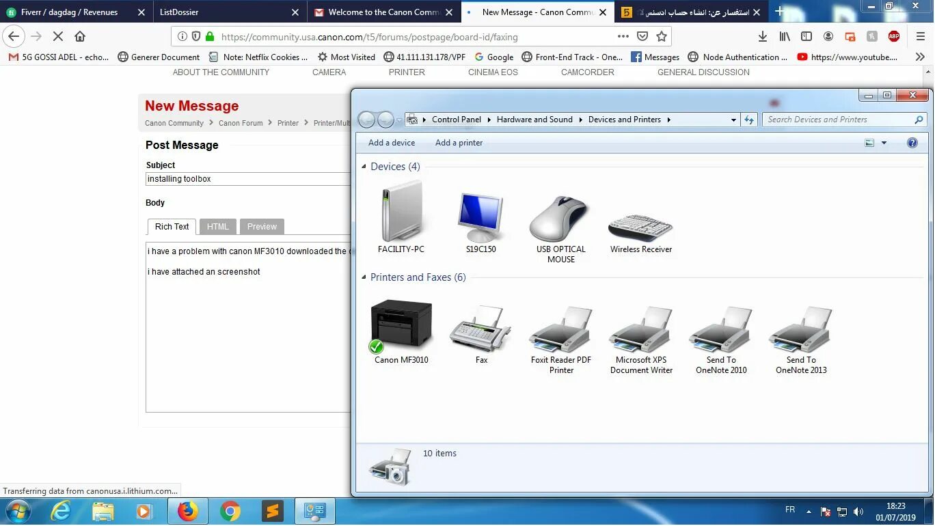Screen dimensions: 935x526
Task: Open the CAMERA forum menu
Action: coord(329,72)
